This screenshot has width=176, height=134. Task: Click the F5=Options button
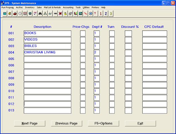tap(103, 123)
